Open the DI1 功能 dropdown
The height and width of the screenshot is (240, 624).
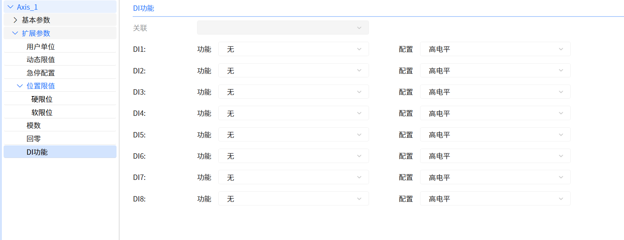(x=293, y=49)
